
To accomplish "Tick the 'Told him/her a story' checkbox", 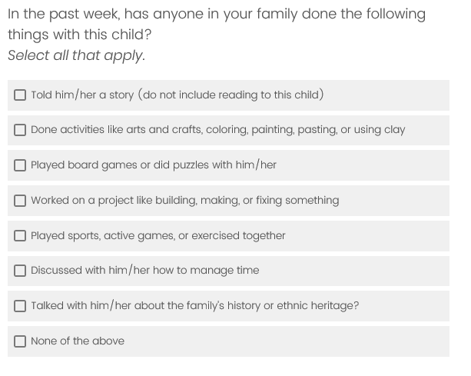I will (20, 95).
